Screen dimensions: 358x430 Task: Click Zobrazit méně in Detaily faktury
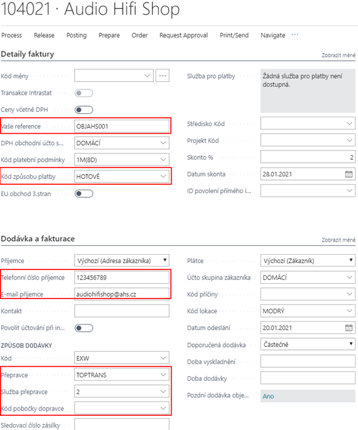[x=338, y=55]
